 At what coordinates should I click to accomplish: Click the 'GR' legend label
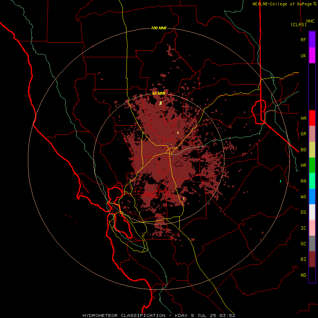point(303,134)
